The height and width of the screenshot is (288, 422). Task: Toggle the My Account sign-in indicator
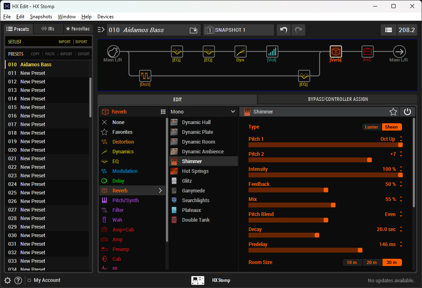pyautogui.click(x=29, y=281)
